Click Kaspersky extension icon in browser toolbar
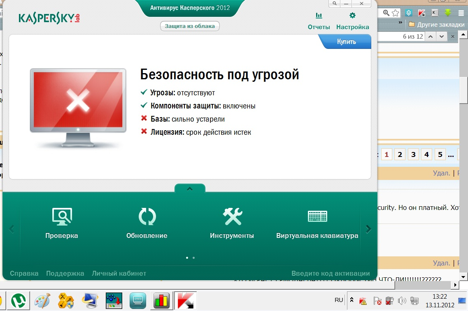The width and height of the screenshot is (468, 311). point(421,13)
